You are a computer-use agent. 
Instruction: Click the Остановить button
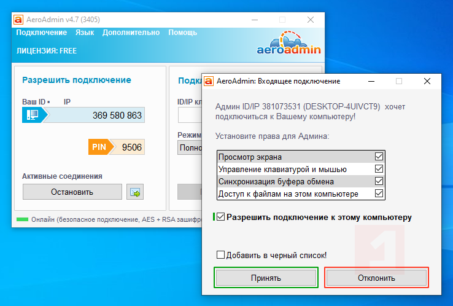[72, 192]
